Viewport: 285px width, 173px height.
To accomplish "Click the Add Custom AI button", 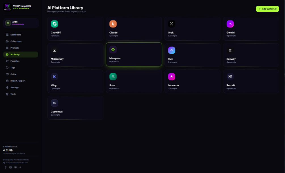I will pyautogui.click(x=267, y=9).
